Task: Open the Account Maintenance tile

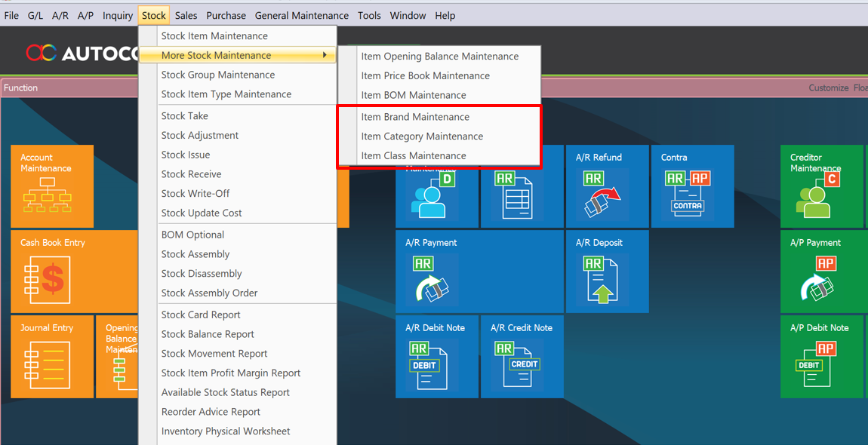Action: [52, 186]
